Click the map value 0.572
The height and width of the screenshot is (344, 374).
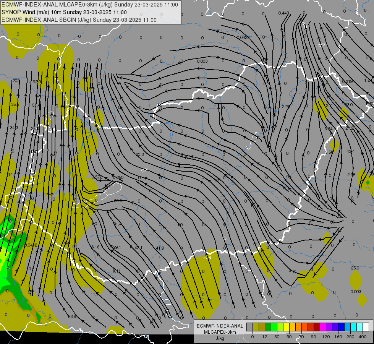pos(97,177)
